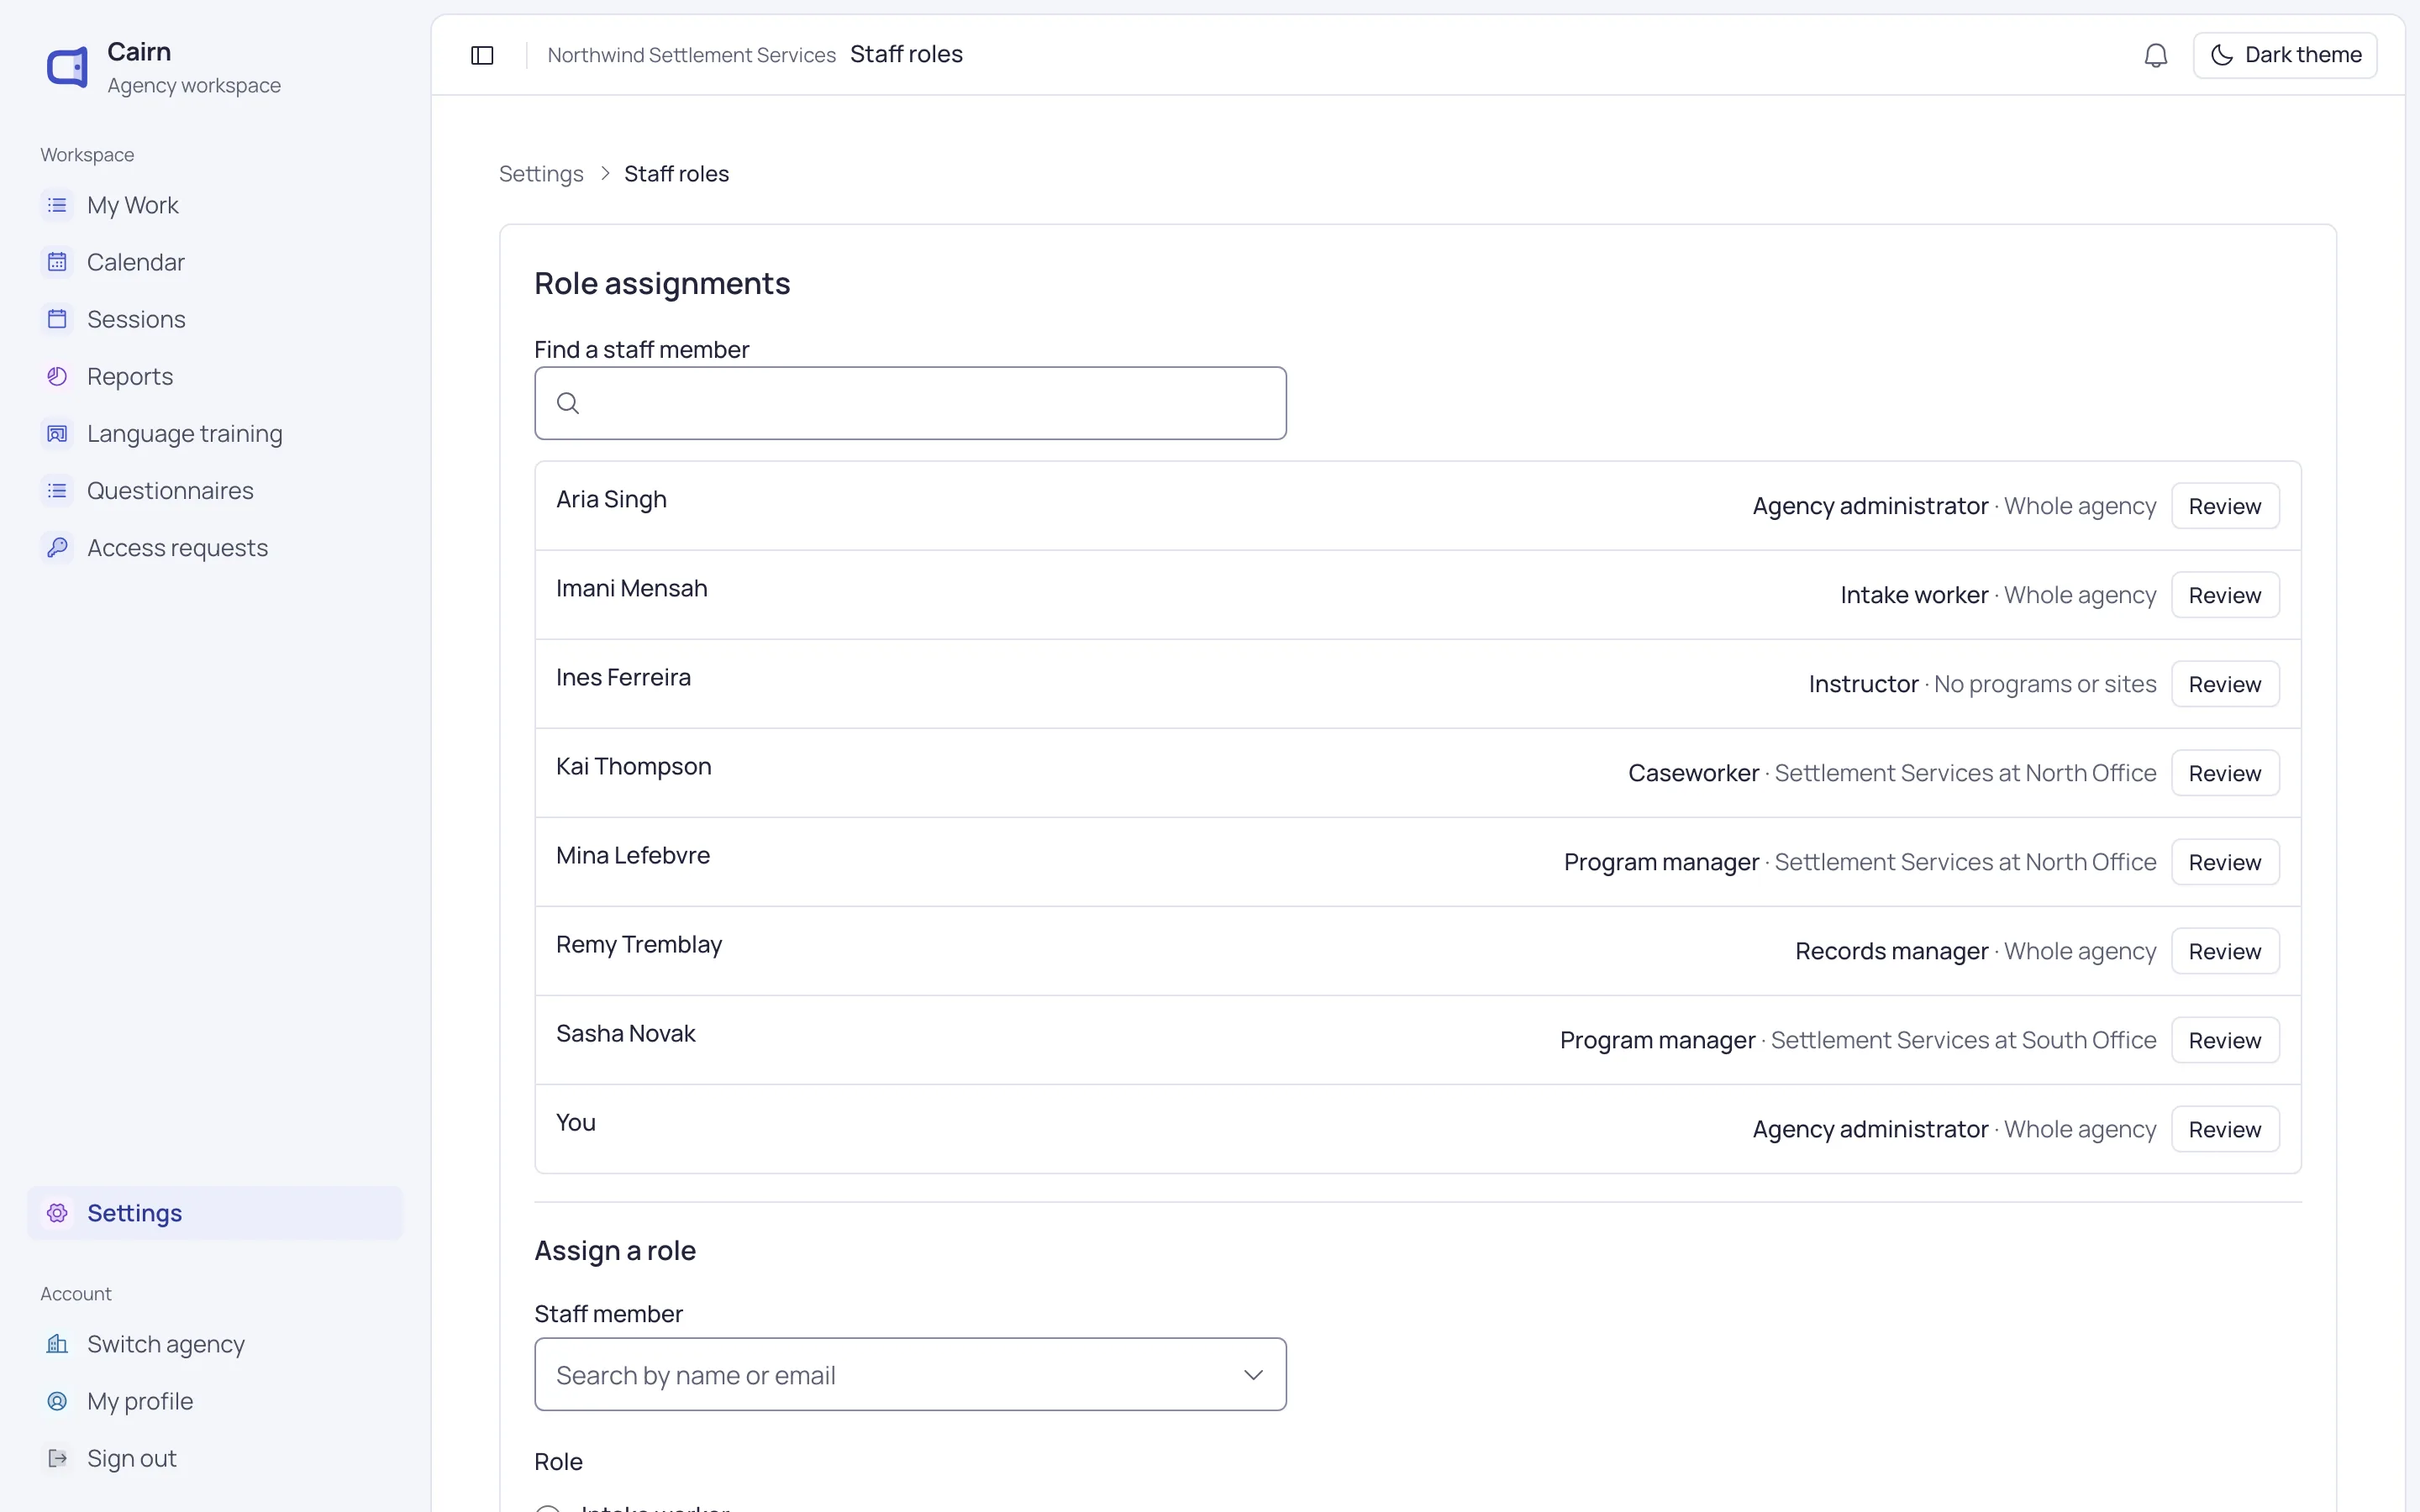Image resolution: width=2420 pixels, height=1512 pixels.
Task: Focus the Find a staff member field
Action: (x=910, y=403)
